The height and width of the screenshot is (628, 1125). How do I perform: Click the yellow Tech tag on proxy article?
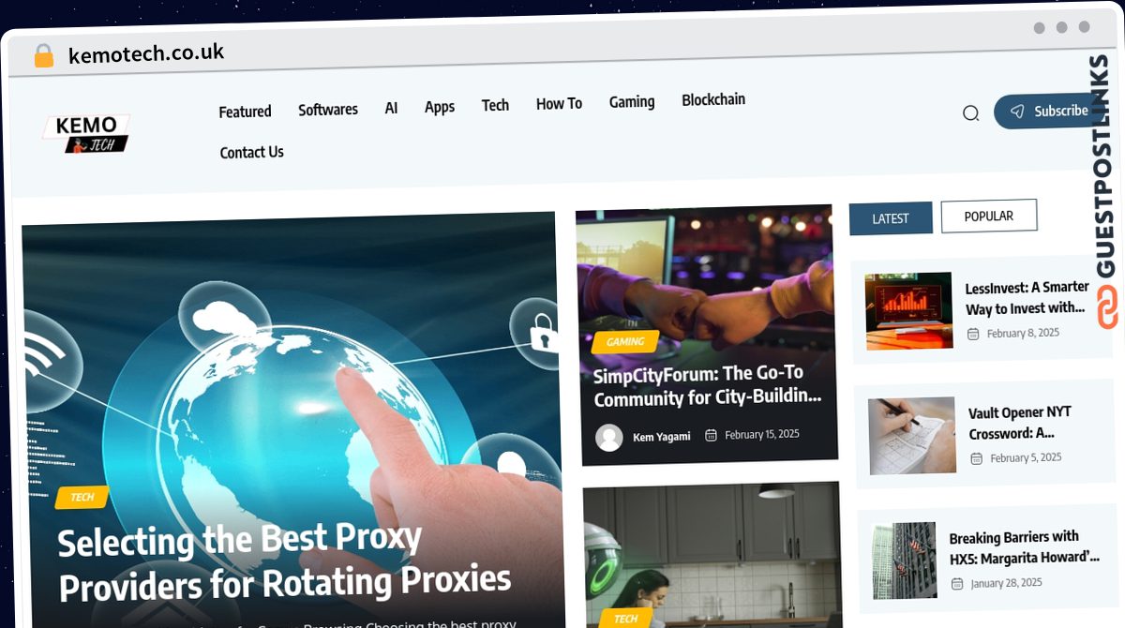(82, 497)
